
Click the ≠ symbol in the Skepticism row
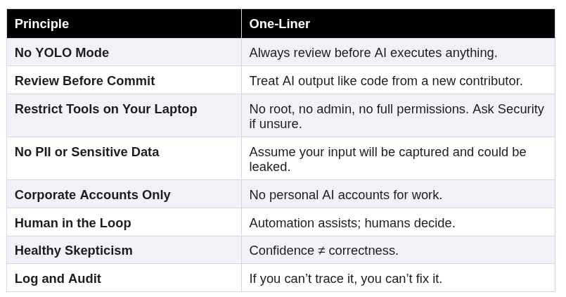click(321, 251)
